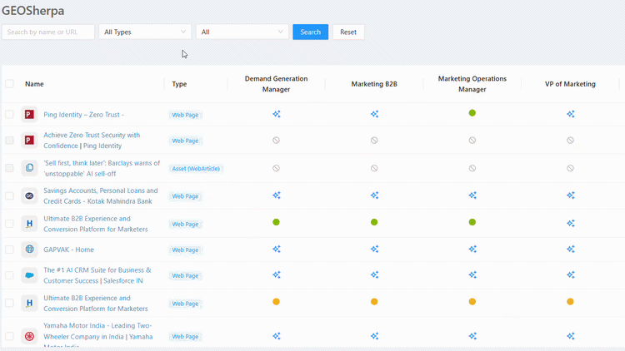This screenshot has width=625, height=351.
Task: Click green dot in Ultimate B2B row under Demand Generation Manager
Action: pos(276,222)
